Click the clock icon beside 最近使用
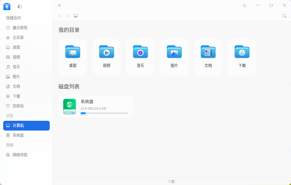Image resolution: width=291 pixels, height=185 pixels. (8, 28)
